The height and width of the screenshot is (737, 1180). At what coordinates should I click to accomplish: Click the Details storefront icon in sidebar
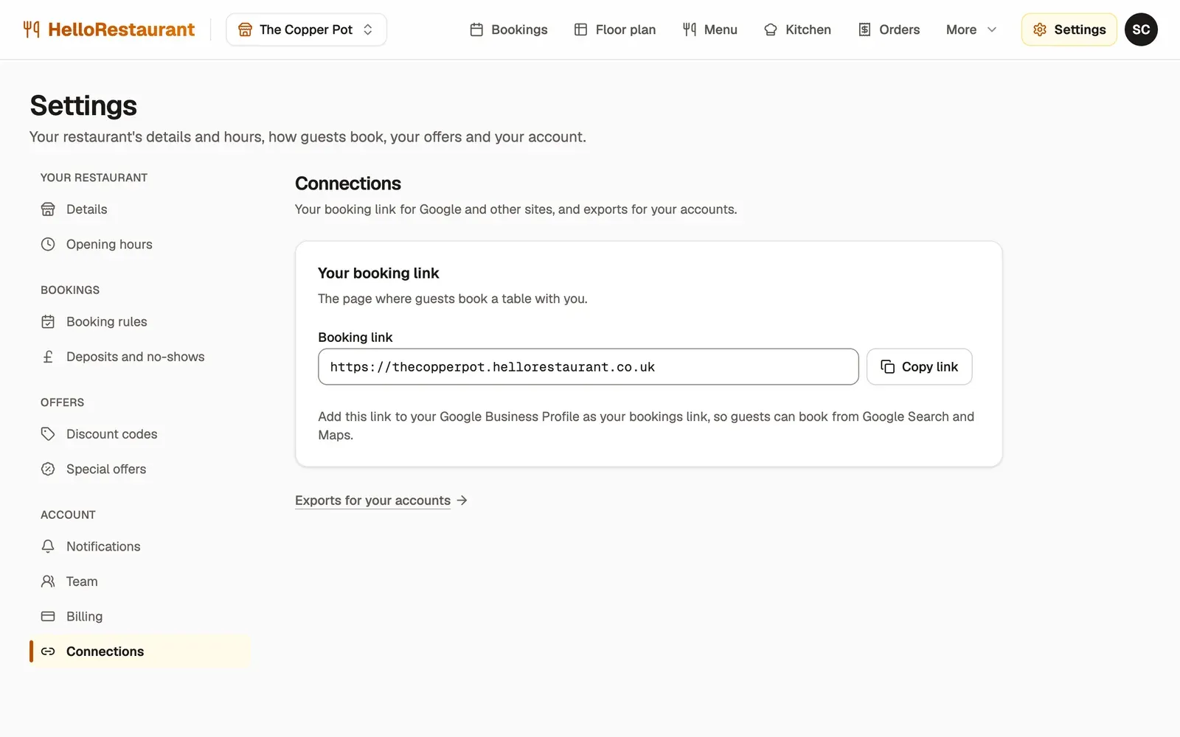click(48, 209)
